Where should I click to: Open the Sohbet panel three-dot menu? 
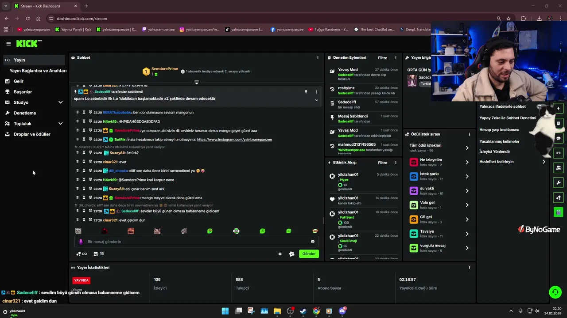[x=318, y=58]
